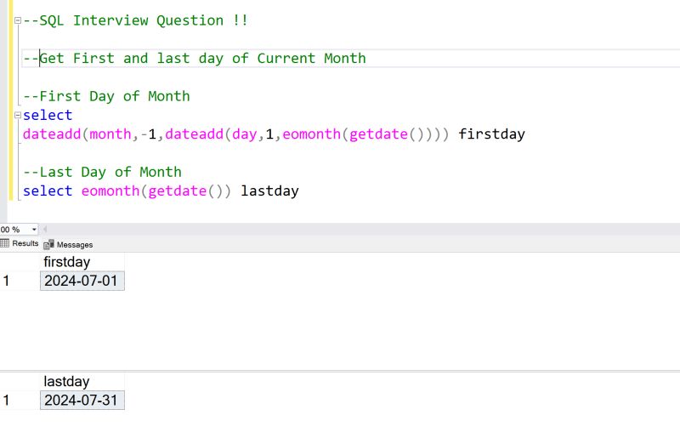This screenshot has height=438, width=680.
Task: Click the 'Get First and last day' comment line
Action: click(202, 59)
